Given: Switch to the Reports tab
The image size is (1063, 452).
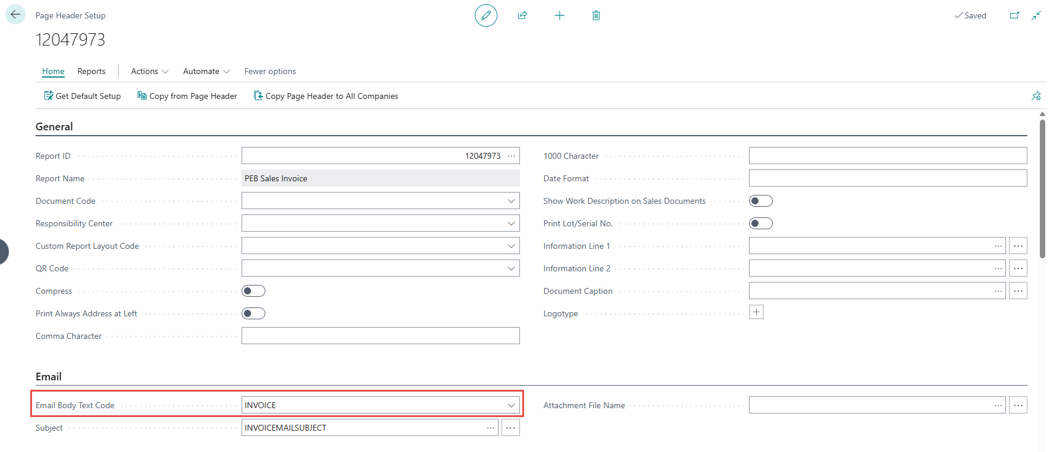Looking at the screenshot, I should pos(91,71).
